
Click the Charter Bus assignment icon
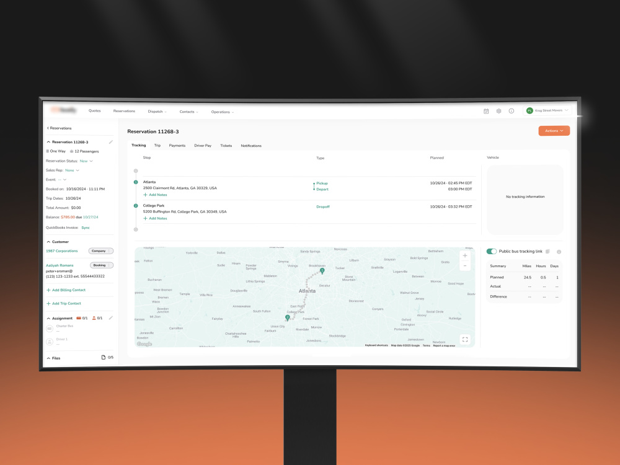pos(50,329)
